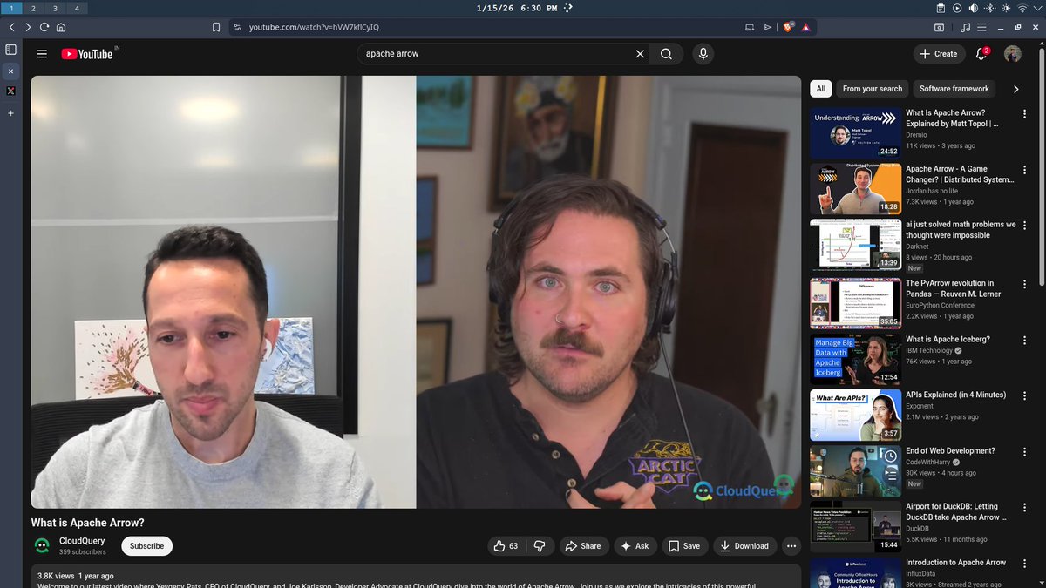The width and height of the screenshot is (1046, 588).
Task: Download the video
Action: pos(744,546)
